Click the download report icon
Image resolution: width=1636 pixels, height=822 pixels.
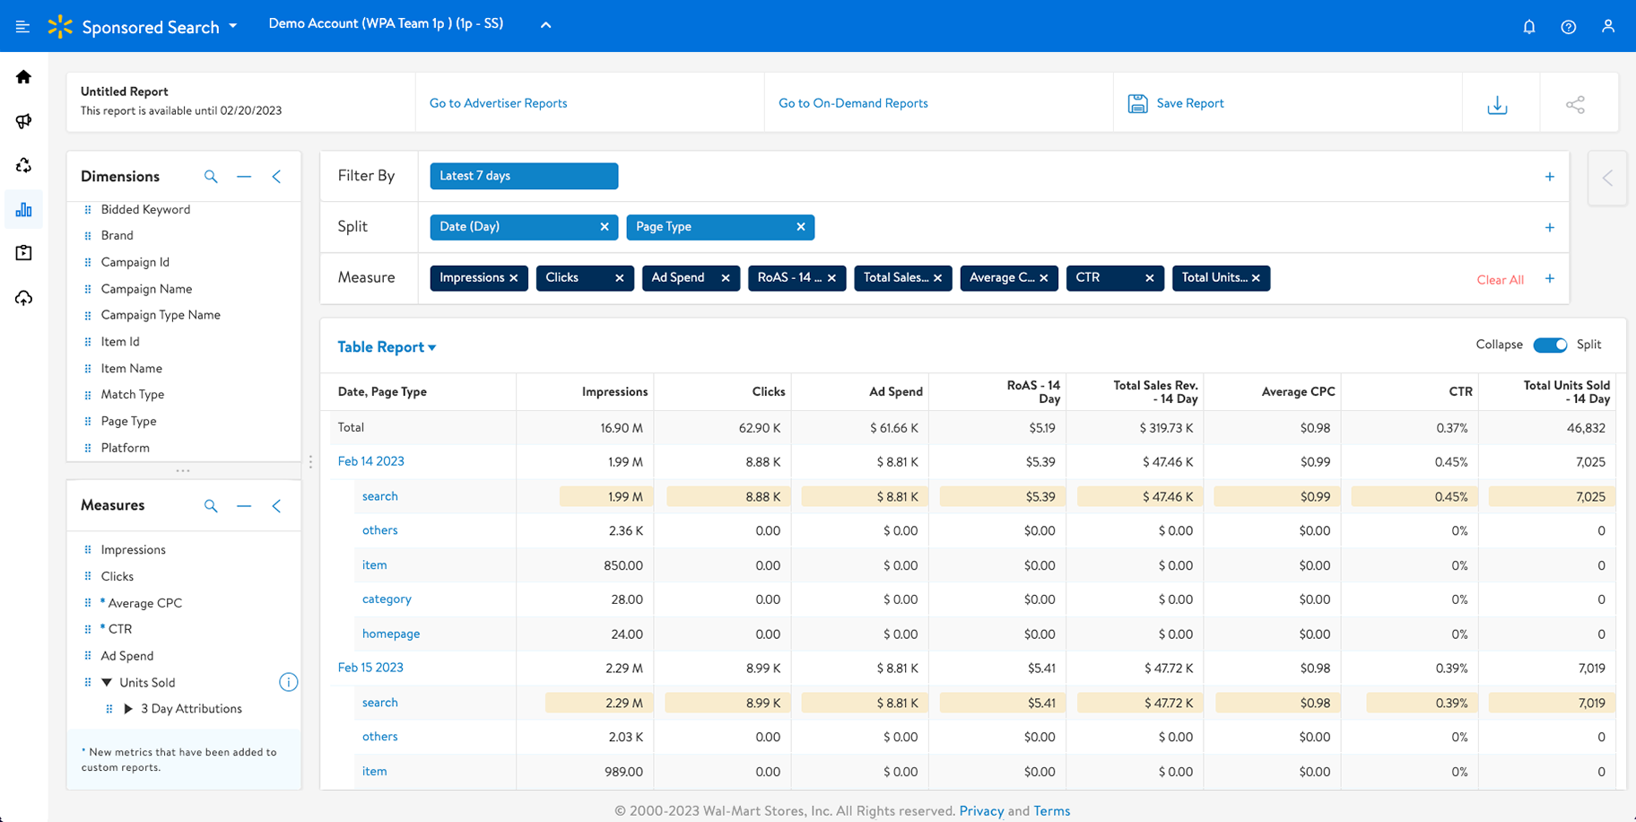pyautogui.click(x=1497, y=105)
